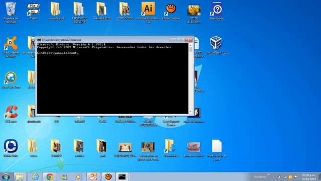Open PowerPoint from the taskbar
The image size is (321, 181).
coord(93,176)
